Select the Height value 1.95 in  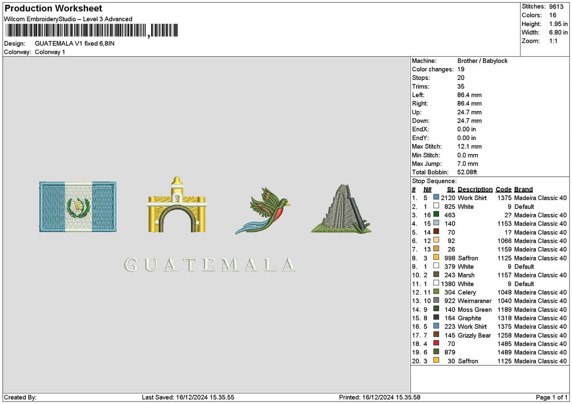click(x=559, y=24)
